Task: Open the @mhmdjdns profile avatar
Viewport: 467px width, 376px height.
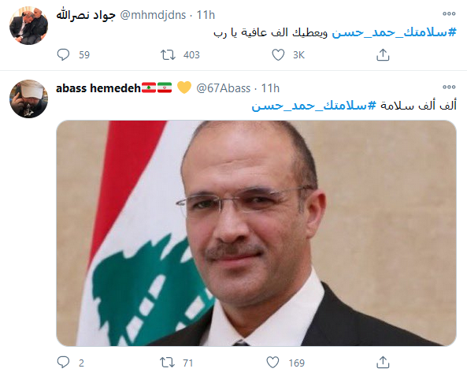Action: (28, 26)
